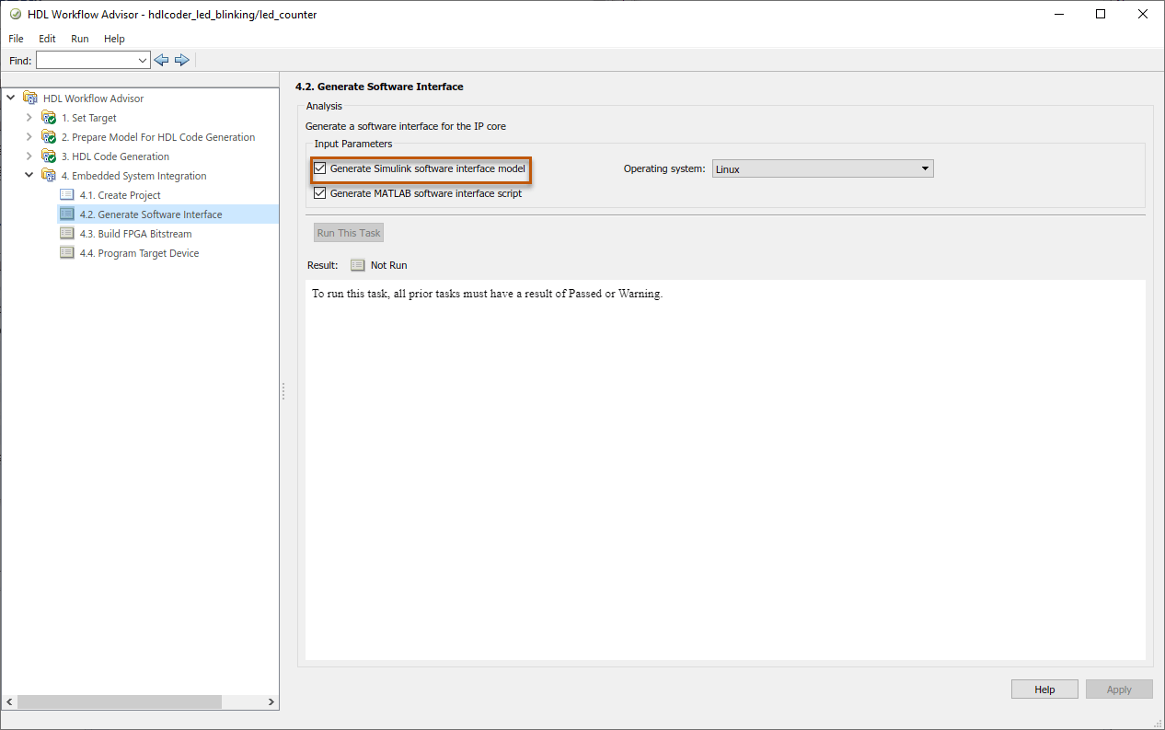Open the Operating system dropdown
Image resolution: width=1165 pixels, height=730 pixels.
[823, 169]
